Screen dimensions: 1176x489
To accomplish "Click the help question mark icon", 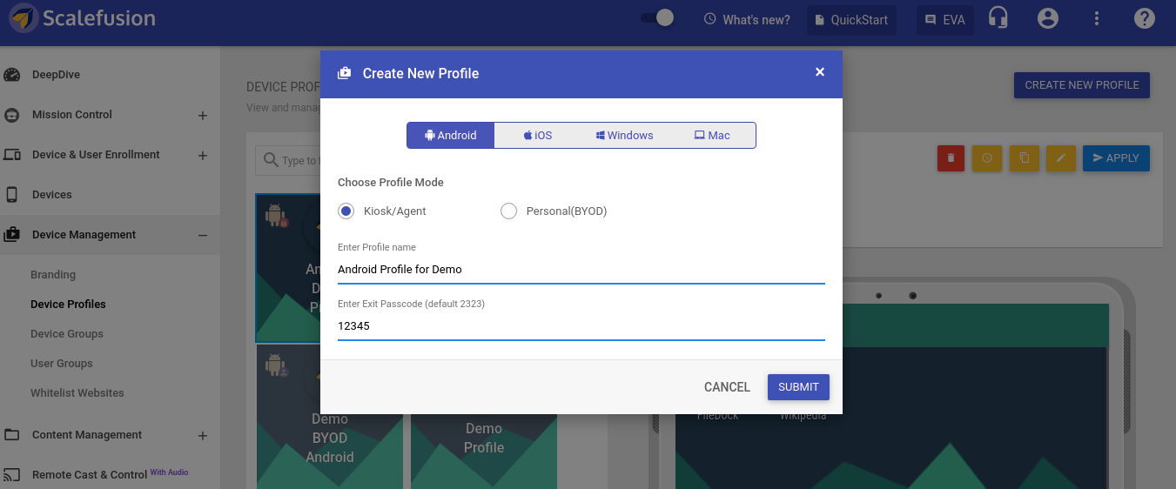I will click(1145, 18).
